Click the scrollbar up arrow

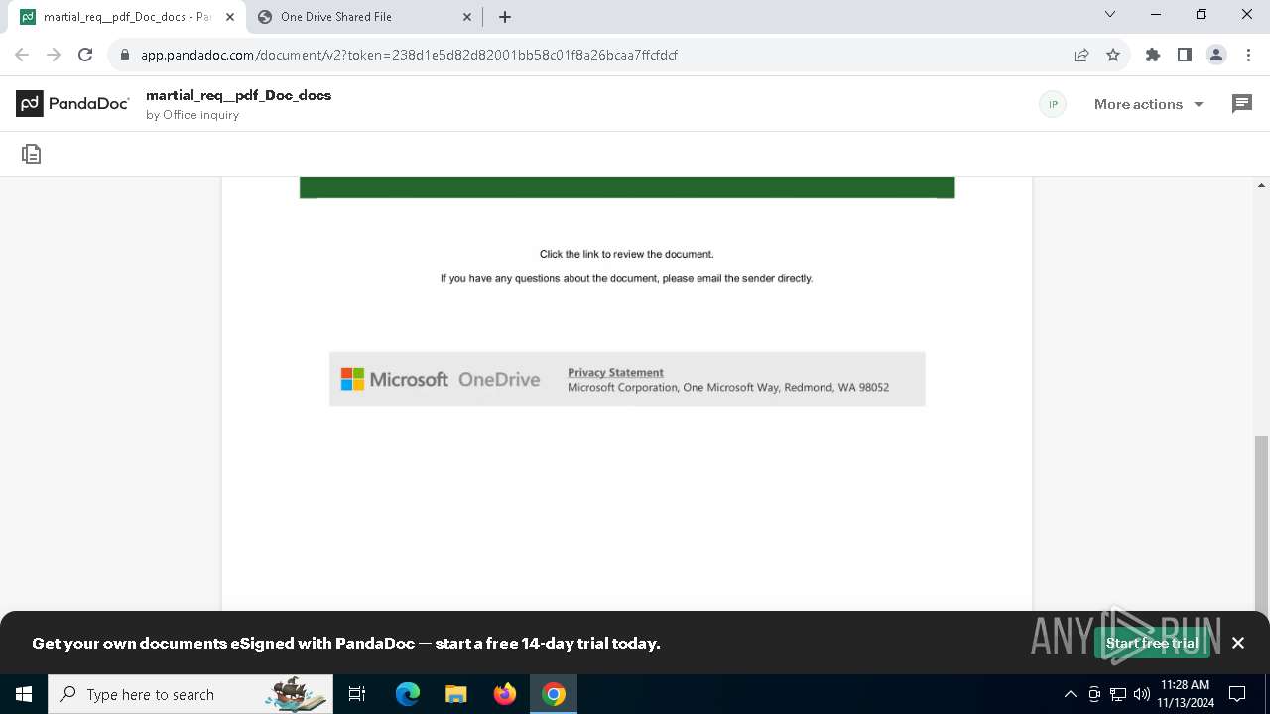1262,185
